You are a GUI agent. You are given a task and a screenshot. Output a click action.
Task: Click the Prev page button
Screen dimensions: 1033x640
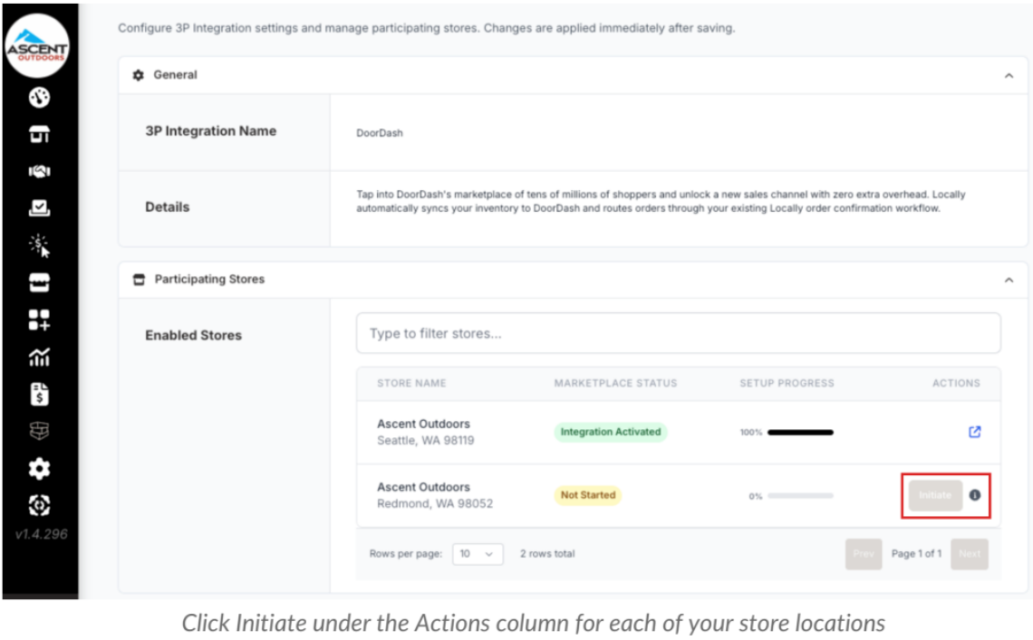click(864, 554)
